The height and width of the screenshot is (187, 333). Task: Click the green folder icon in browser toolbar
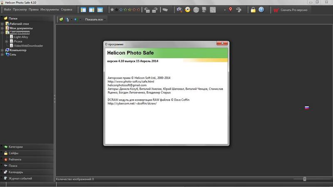pyautogui.click(x=61, y=20)
